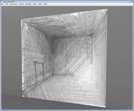This screenshot has width=134, height=111.
Task: Maximize the Expression window
Action: [129, 2]
